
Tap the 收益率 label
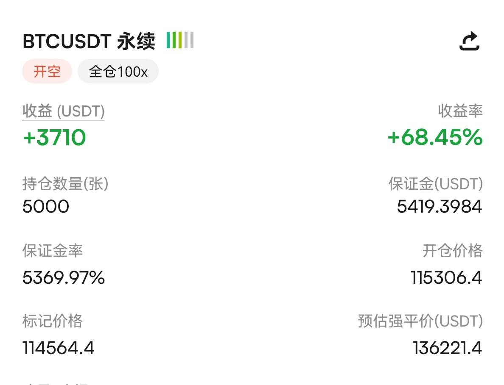tap(460, 111)
